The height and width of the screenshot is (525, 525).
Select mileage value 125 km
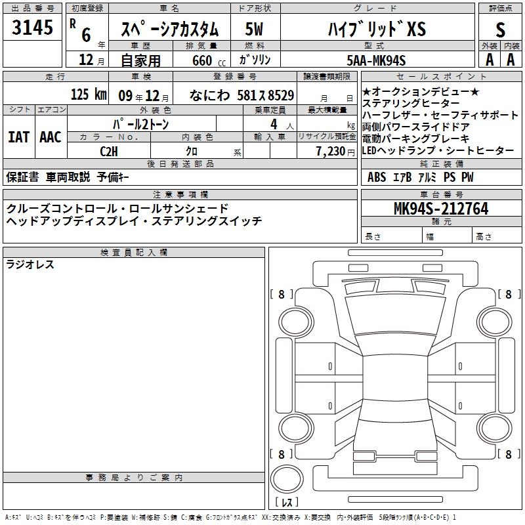tap(89, 94)
